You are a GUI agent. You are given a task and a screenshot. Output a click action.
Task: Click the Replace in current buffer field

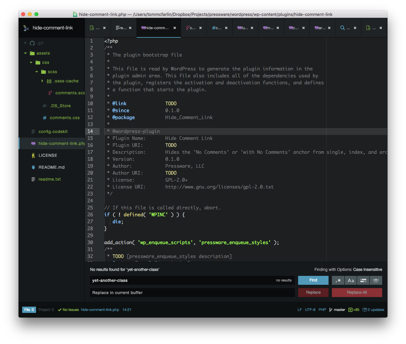192,293
